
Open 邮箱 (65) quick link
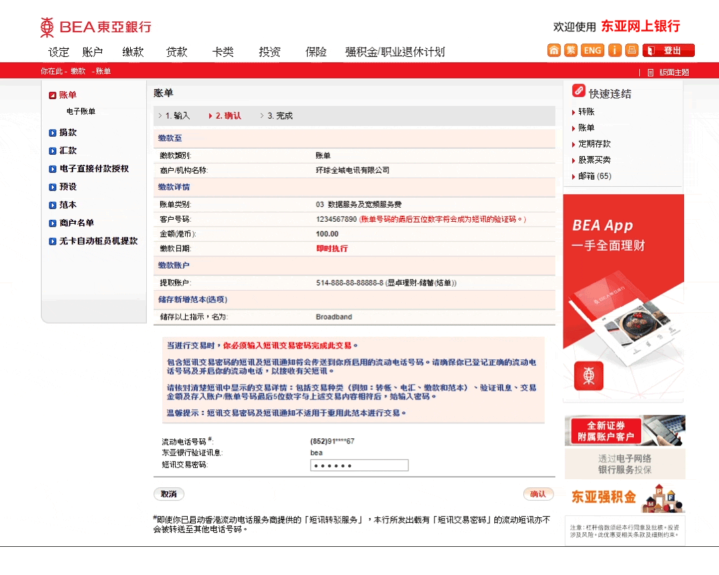click(595, 176)
